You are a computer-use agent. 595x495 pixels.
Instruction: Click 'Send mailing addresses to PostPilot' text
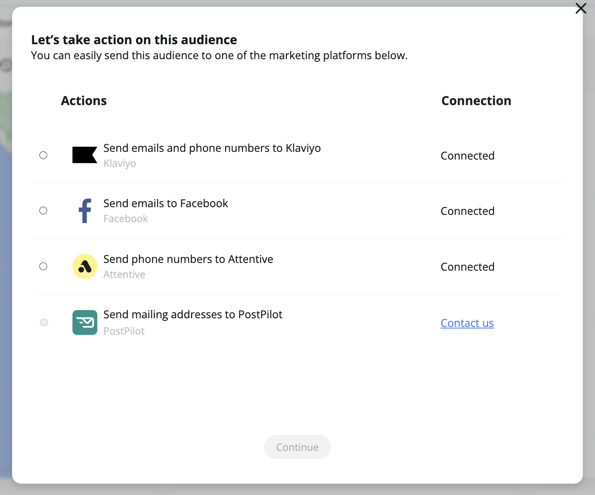[193, 314]
